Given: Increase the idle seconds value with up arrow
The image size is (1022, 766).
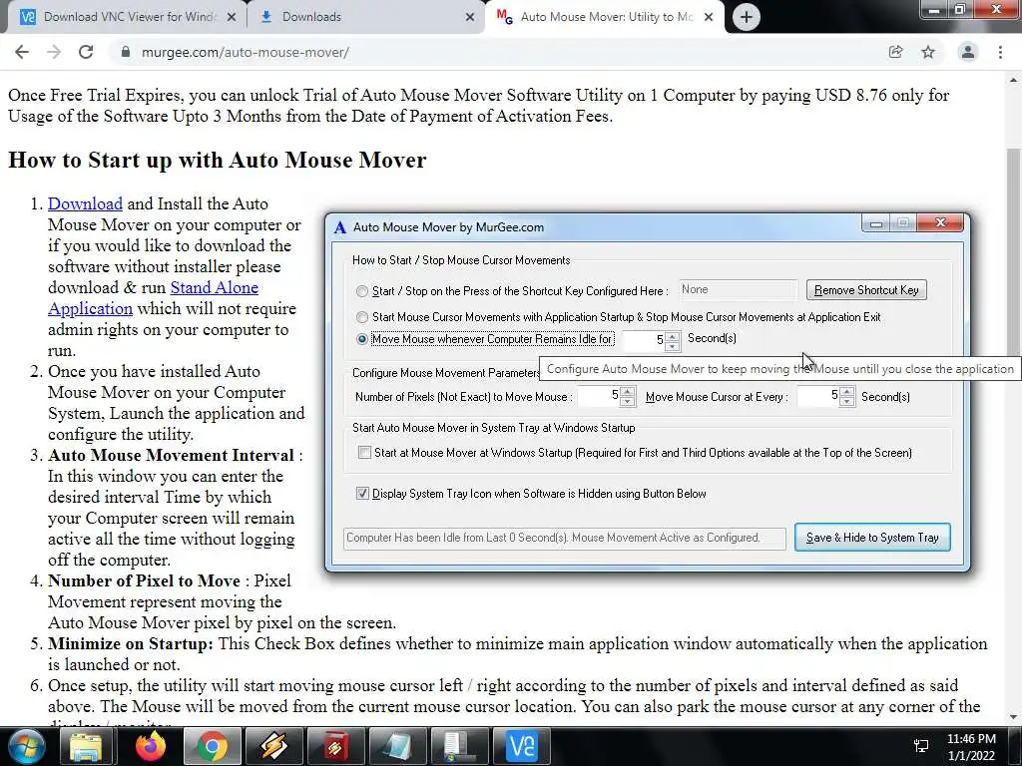Looking at the screenshot, I should pyautogui.click(x=673, y=335).
